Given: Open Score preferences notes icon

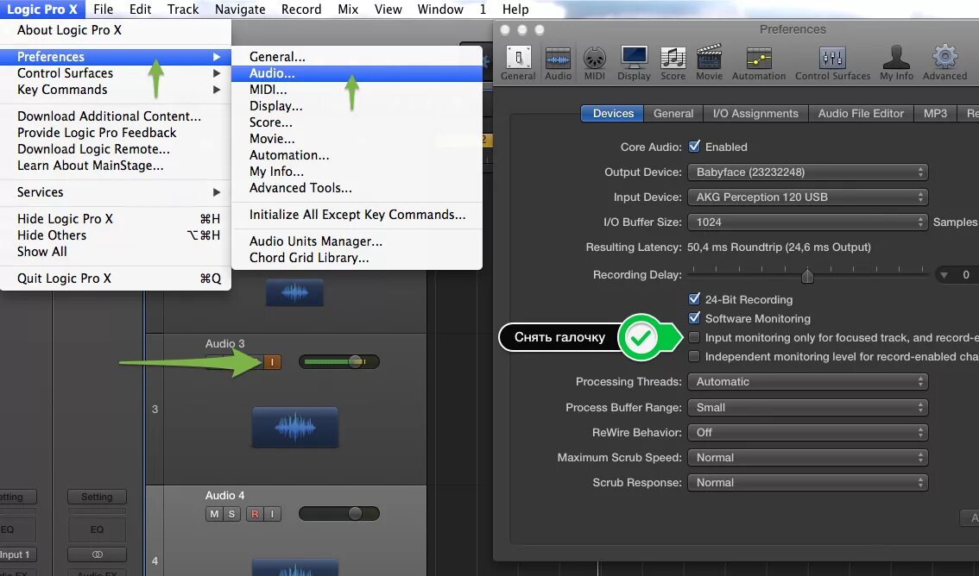Looking at the screenshot, I should [x=673, y=63].
